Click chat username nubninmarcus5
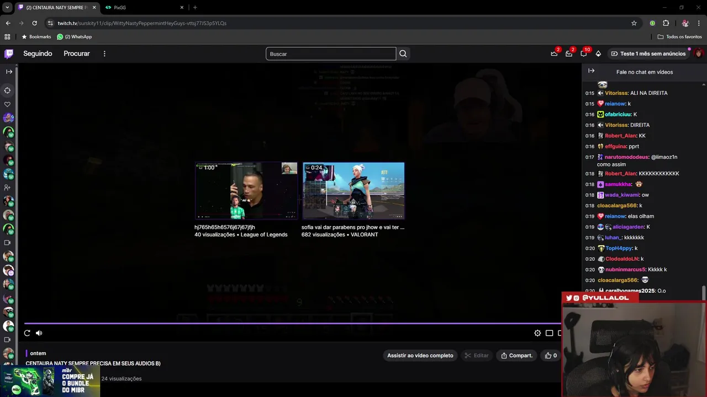The width and height of the screenshot is (707, 397). (x=625, y=270)
